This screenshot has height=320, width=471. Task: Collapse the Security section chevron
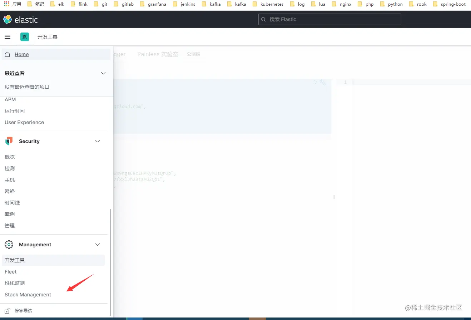click(x=98, y=141)
